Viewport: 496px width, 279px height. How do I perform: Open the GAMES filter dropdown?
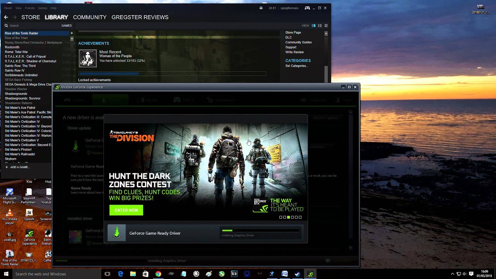pos(66,26)
